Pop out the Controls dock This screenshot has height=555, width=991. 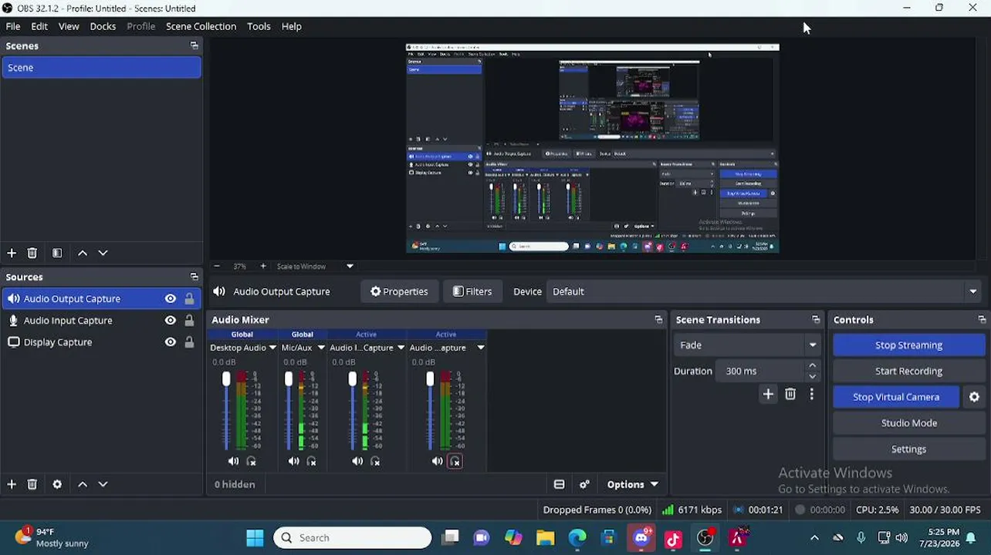pyautogui.click(x=982, y=319)
